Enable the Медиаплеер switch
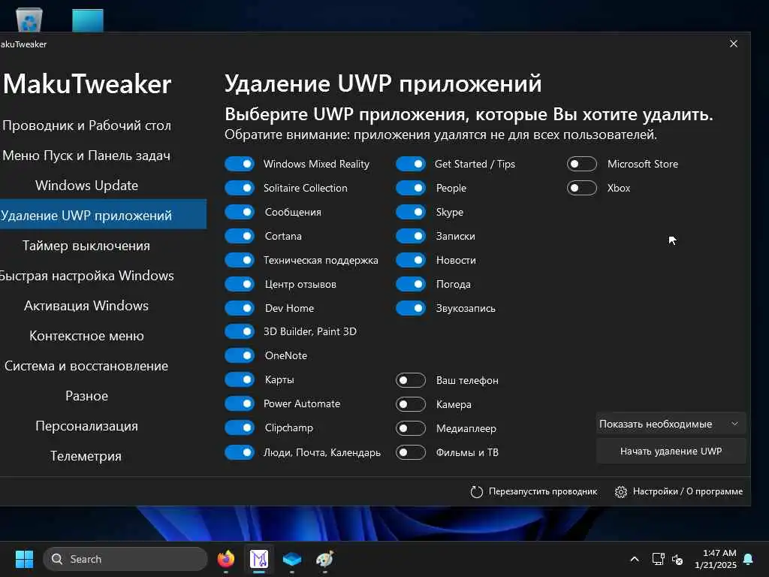This screenshot has width=769, height=577. coord(411,428)
